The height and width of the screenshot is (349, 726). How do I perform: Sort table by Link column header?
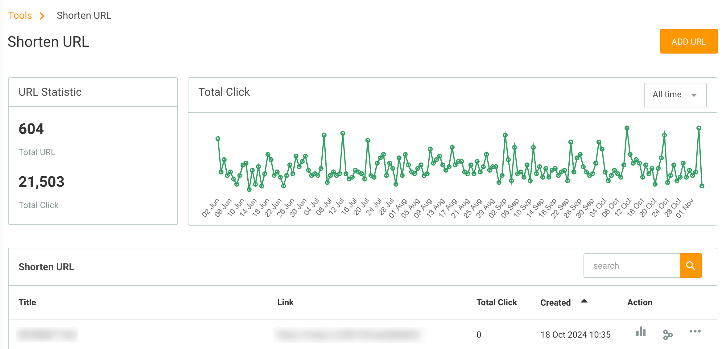coord(285,302)
